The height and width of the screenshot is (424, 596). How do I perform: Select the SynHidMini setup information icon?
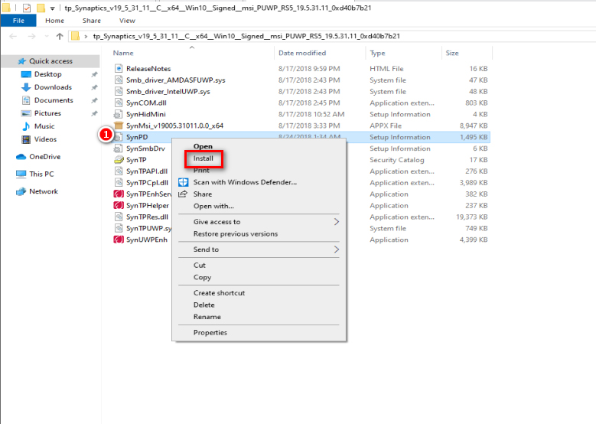pyautogui.click(x=119, y=114)
